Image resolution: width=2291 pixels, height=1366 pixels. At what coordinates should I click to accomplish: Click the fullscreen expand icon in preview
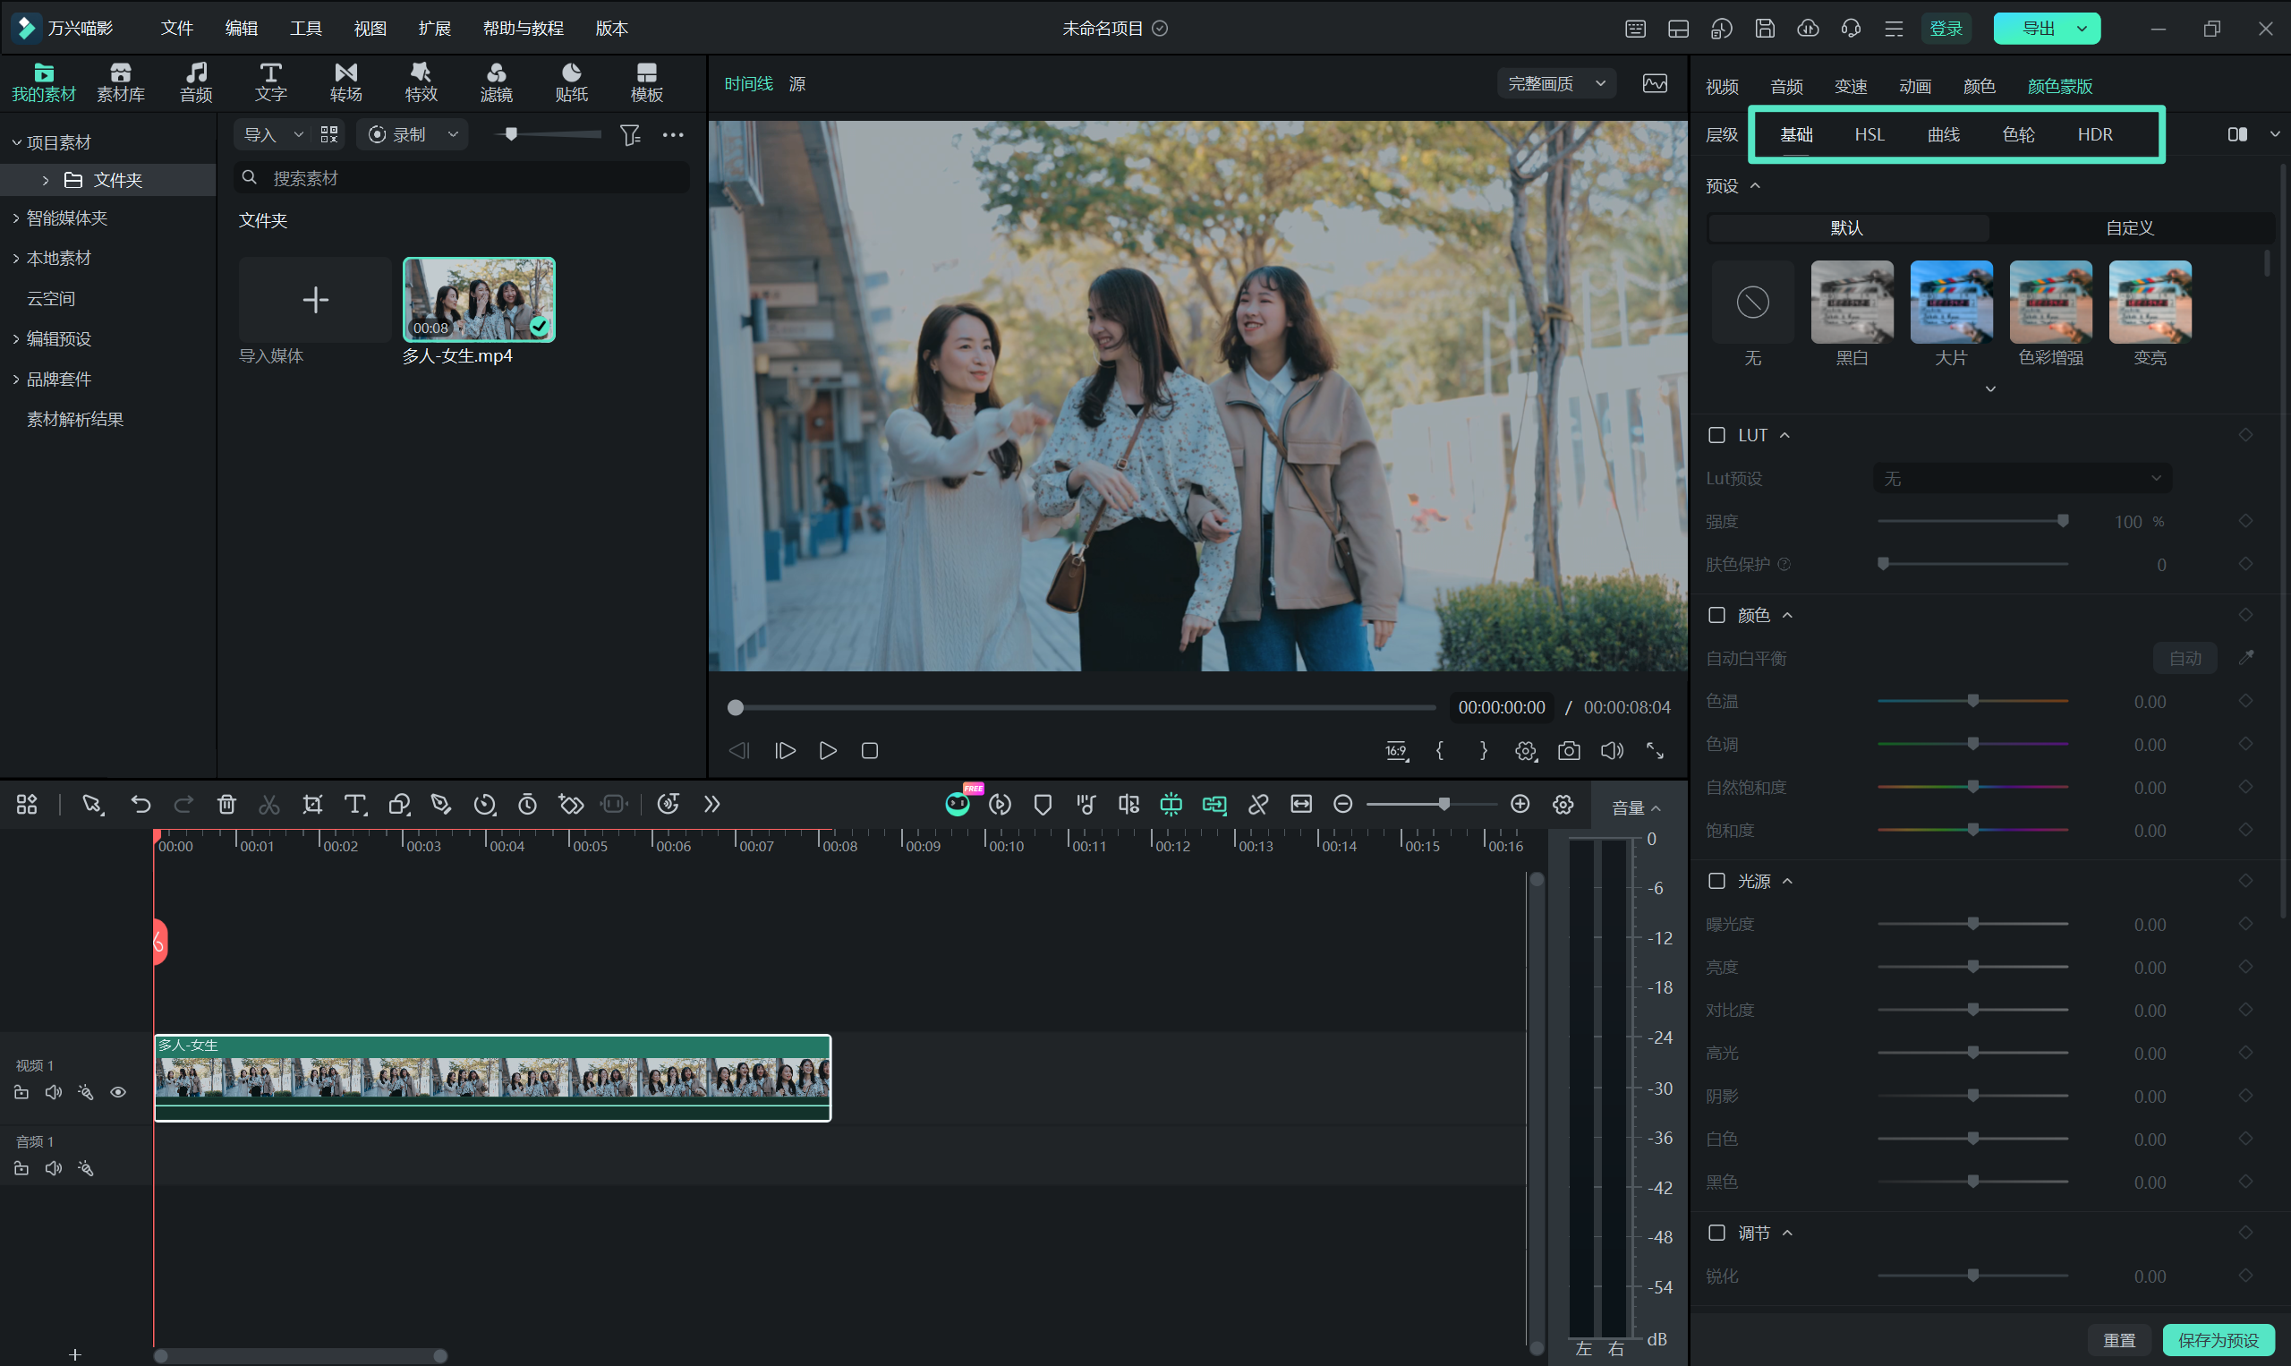click(x=1656, y=751)
